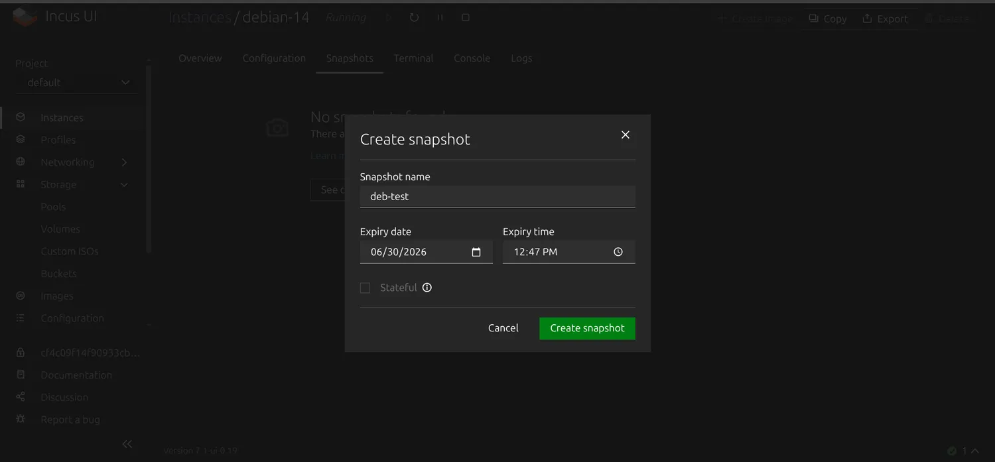
Task: Click the certificate lock icon
Action: coord(21,353)
